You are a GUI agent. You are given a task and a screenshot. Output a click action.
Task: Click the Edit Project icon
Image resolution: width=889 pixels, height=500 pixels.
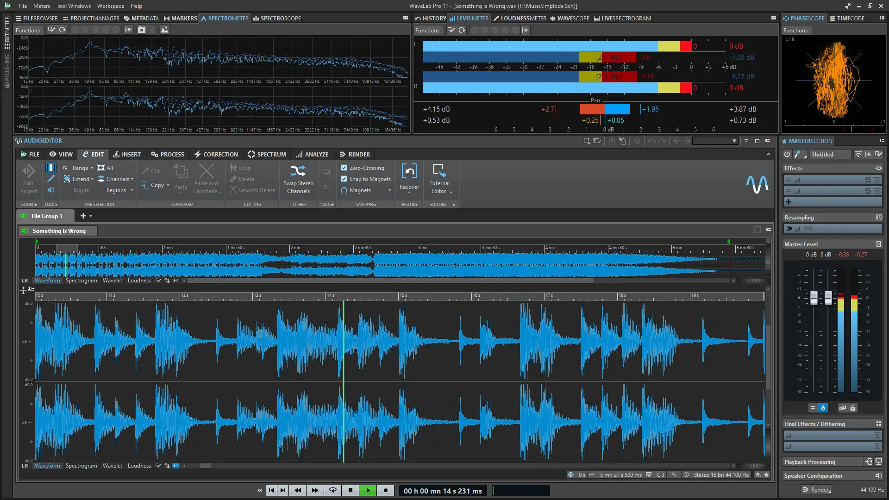click(x=29, y=171)
